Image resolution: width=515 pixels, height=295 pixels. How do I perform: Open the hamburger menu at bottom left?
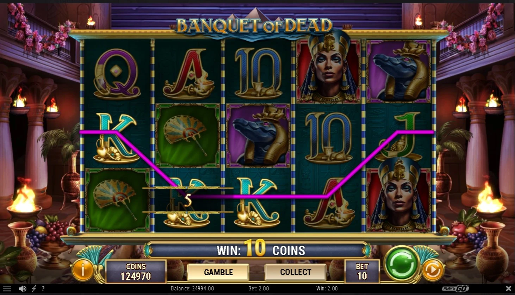7,289
